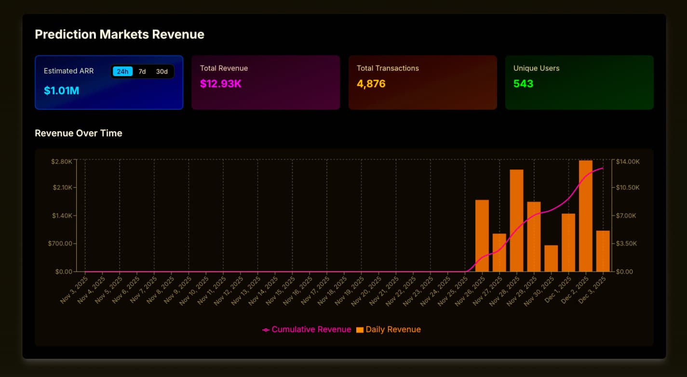The image size is (687, 377).
Task: Open the Estimated ARR card title
Action: 69,71
